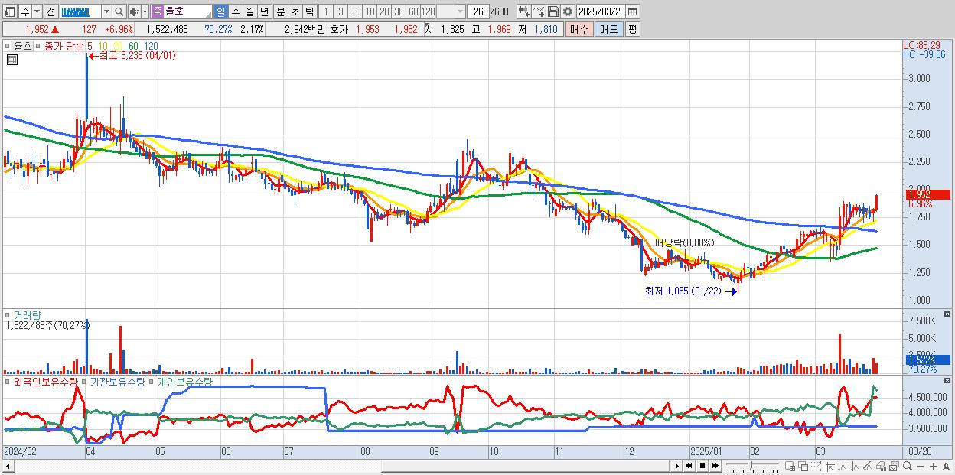Click the grid table icon under 율호 label
Screen dimensions: 955x475
pos(11,59)
